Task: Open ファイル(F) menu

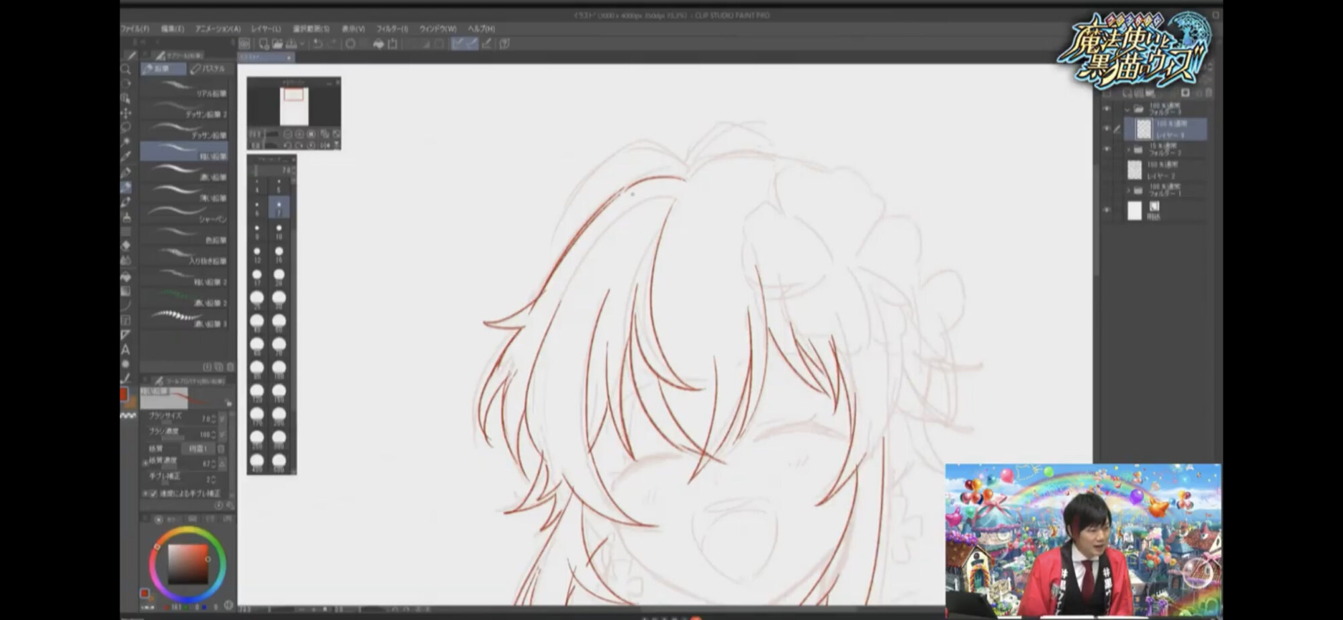Action: pyautogui.click(x=136, y=29)
